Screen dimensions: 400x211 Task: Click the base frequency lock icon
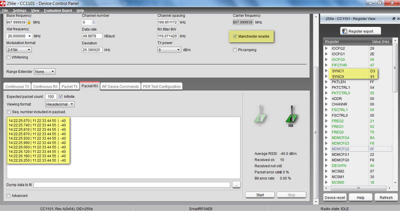(29, 22)
